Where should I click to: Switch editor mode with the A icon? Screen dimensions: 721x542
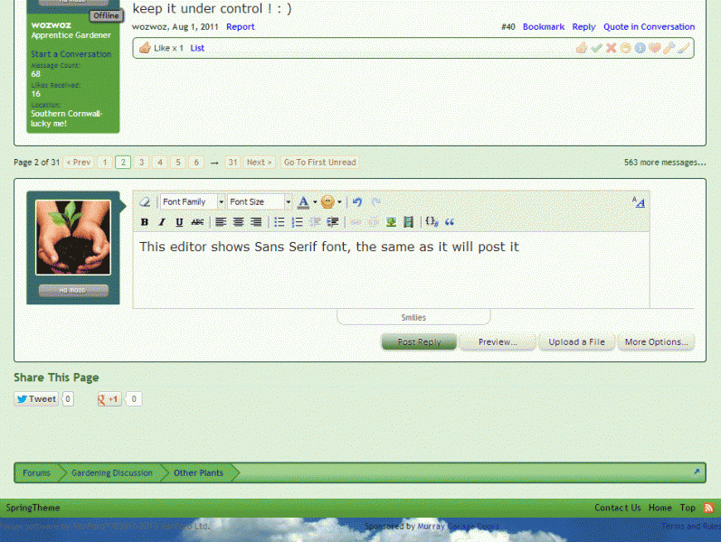click(639, 202)
